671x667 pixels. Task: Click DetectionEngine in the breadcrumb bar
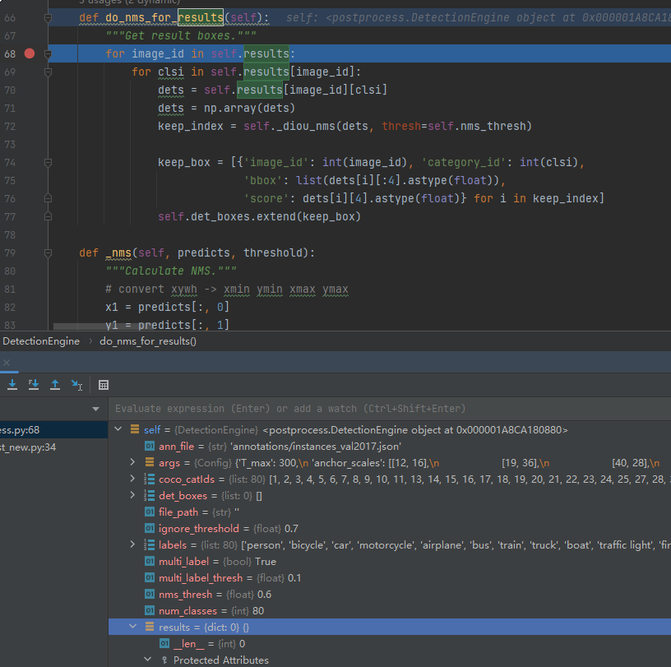(39, 340)
